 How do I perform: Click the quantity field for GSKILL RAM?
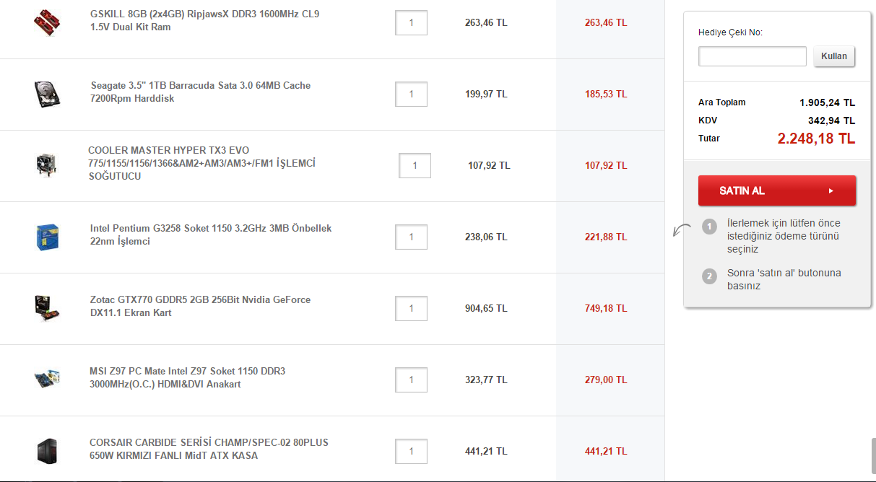[411, 22]
